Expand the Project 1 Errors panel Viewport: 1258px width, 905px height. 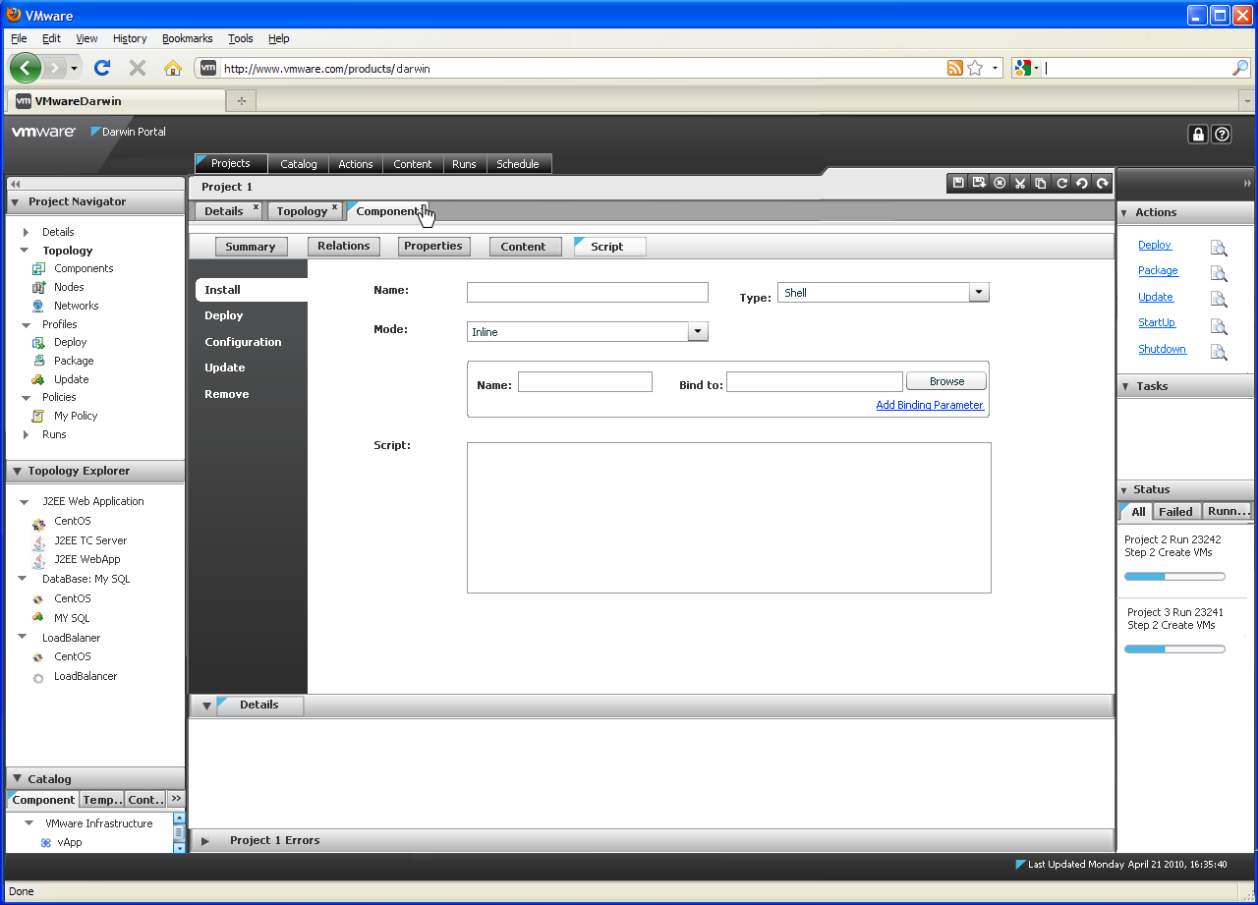pos(205,841)
